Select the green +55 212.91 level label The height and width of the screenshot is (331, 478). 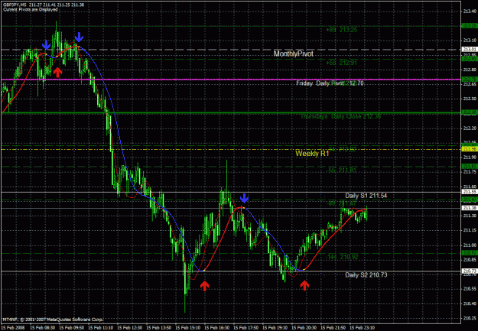[341, 63]
